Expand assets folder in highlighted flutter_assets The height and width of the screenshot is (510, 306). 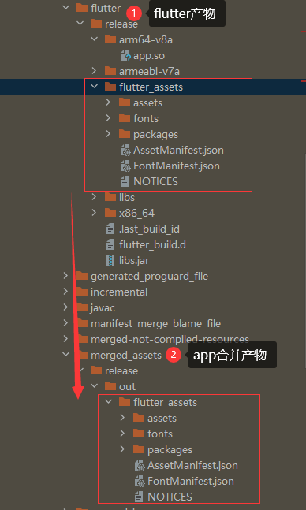coord(108,102)
